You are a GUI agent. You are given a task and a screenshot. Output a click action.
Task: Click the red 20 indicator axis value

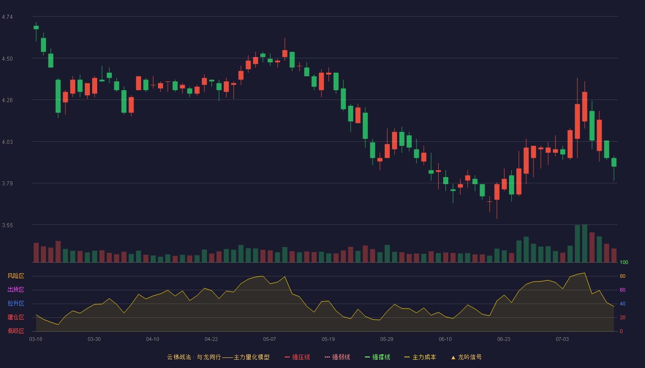tap(622, 317)
